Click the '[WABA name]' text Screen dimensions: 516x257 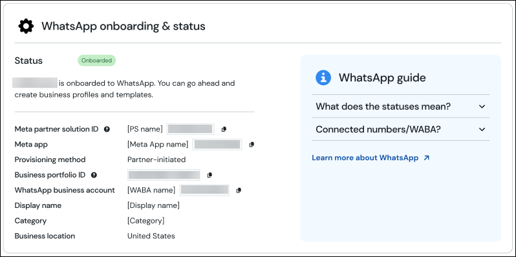click(151, 190)
